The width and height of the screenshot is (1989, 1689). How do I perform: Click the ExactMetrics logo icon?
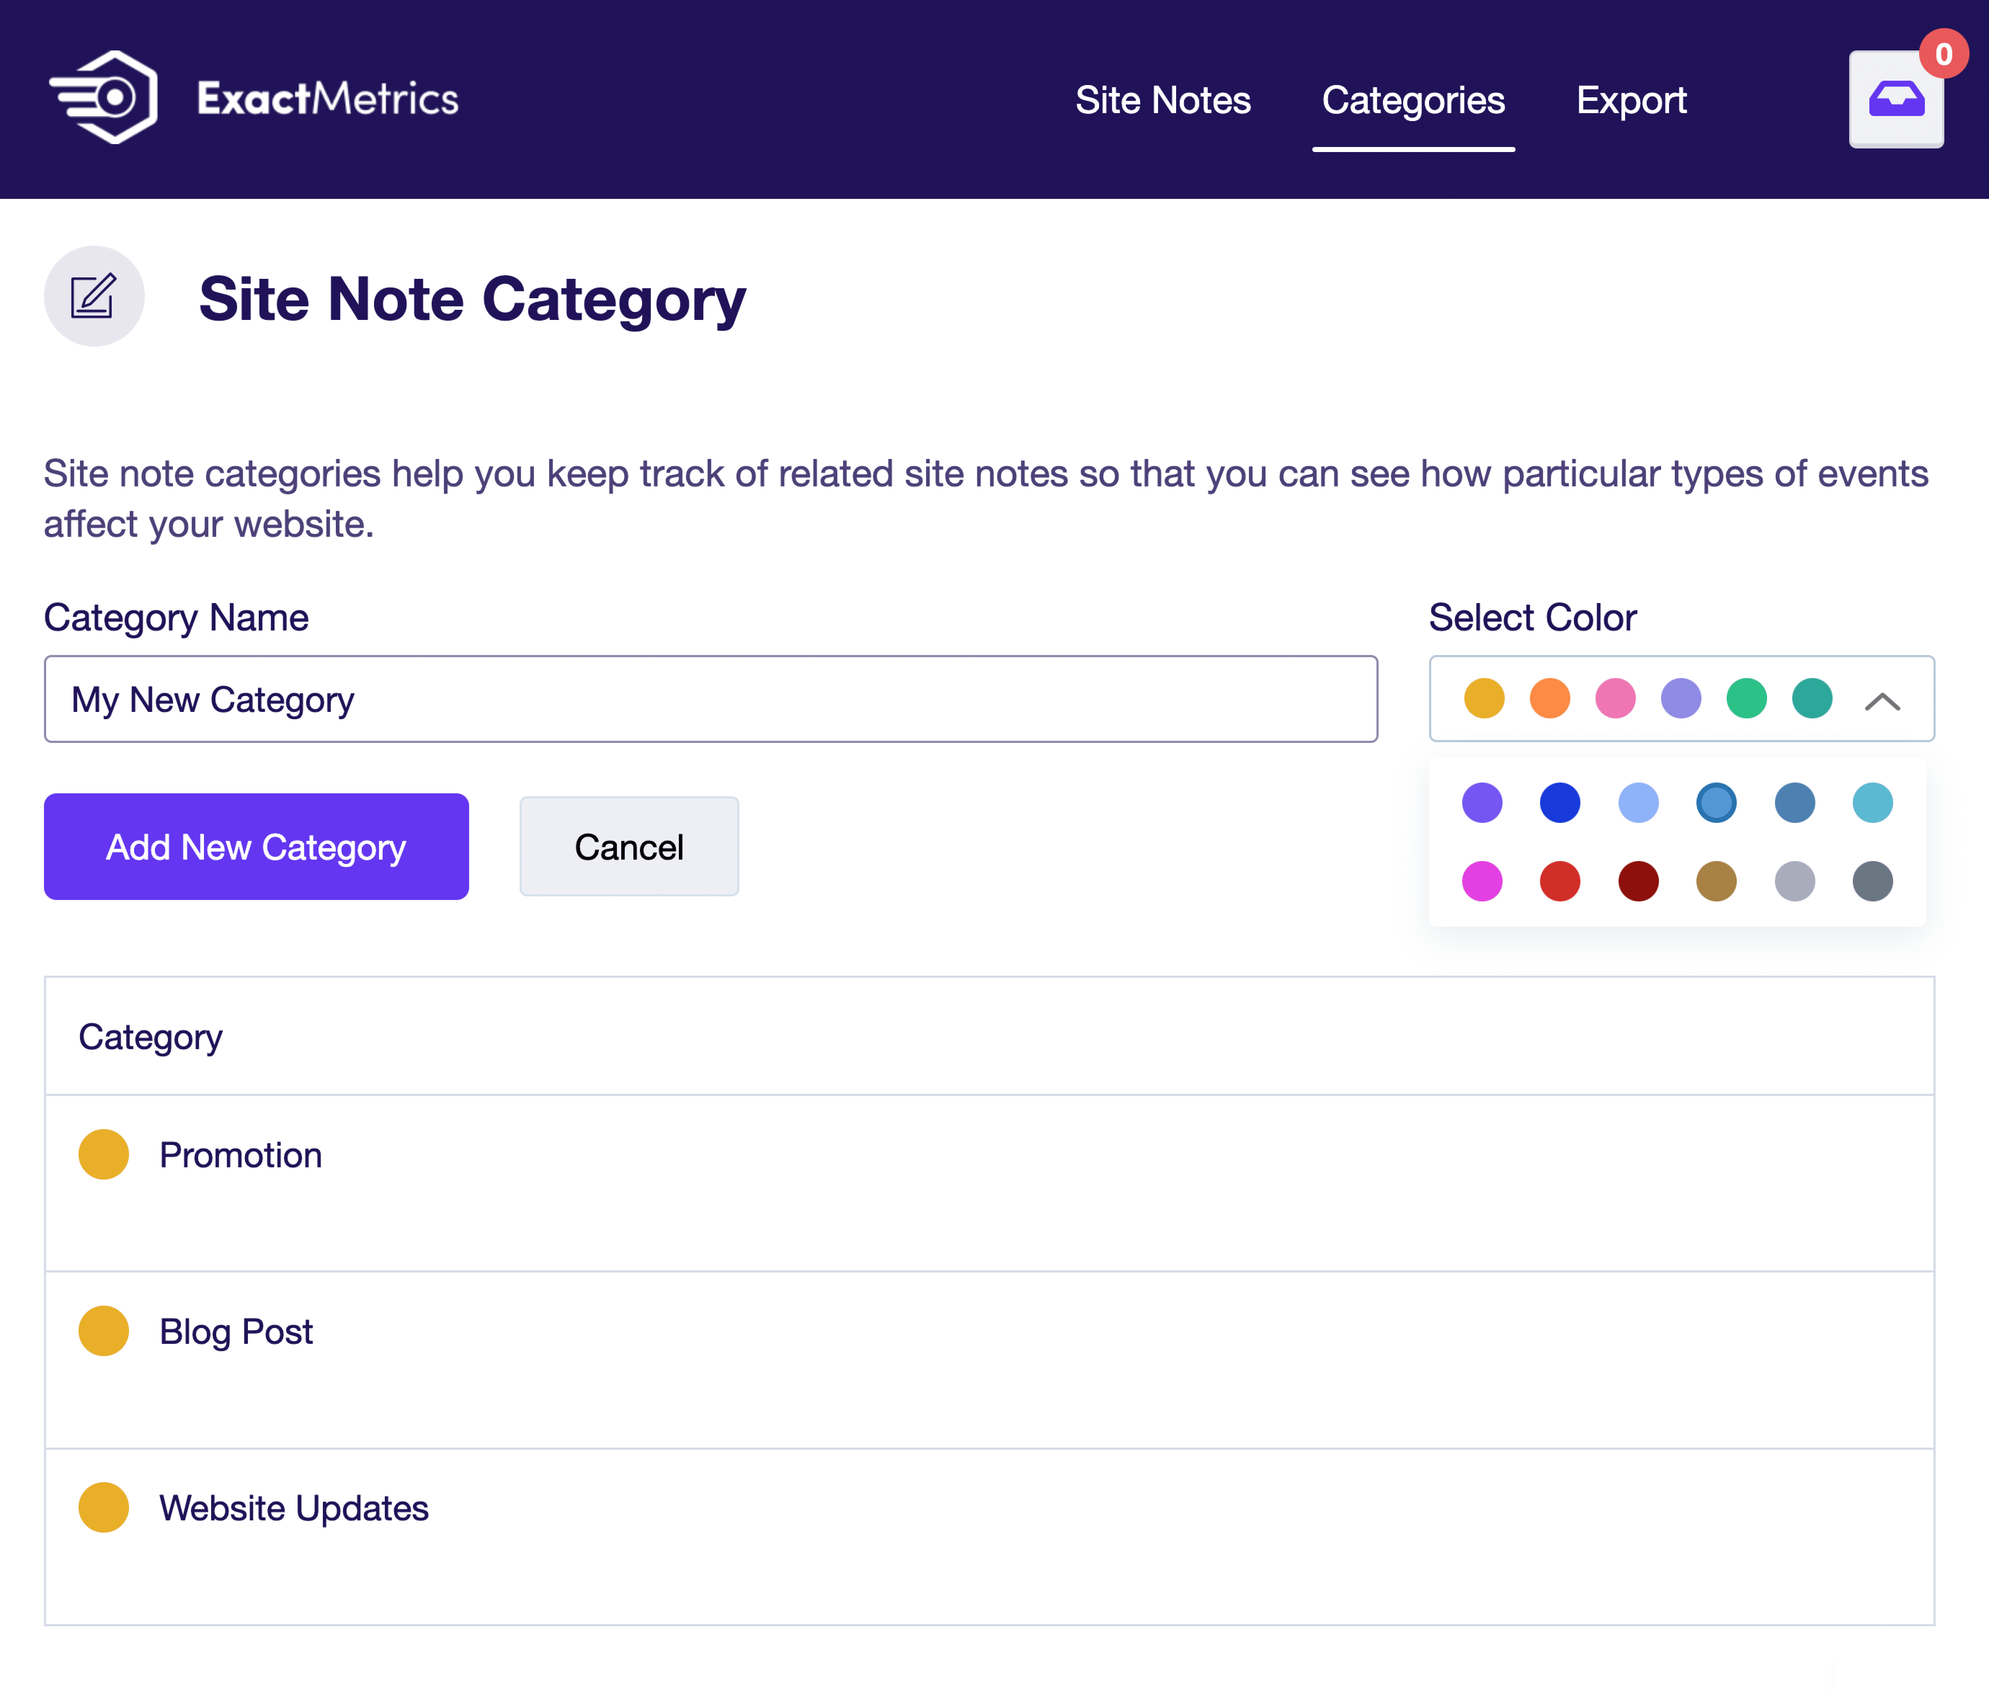(103, 98)
